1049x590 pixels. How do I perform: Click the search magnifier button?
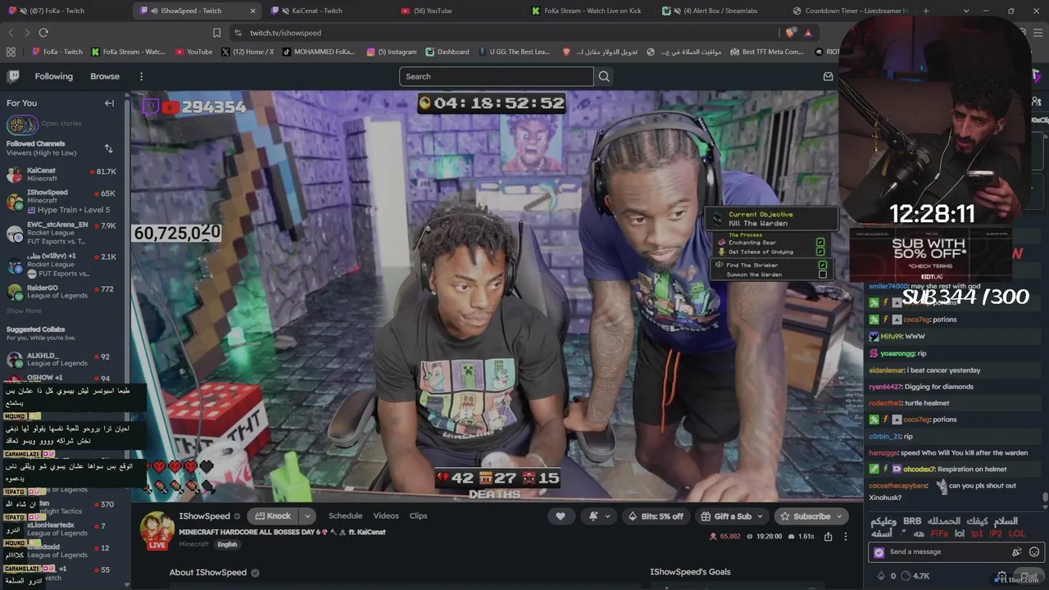[x=604, y=76]
